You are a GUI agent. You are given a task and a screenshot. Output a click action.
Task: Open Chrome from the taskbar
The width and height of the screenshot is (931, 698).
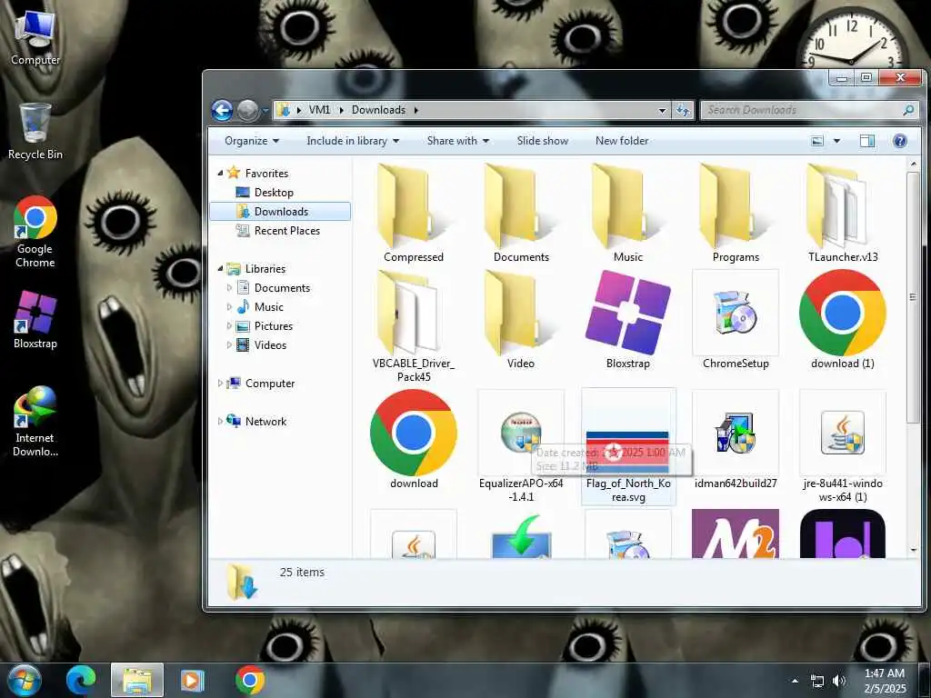(x=249, y=680)
